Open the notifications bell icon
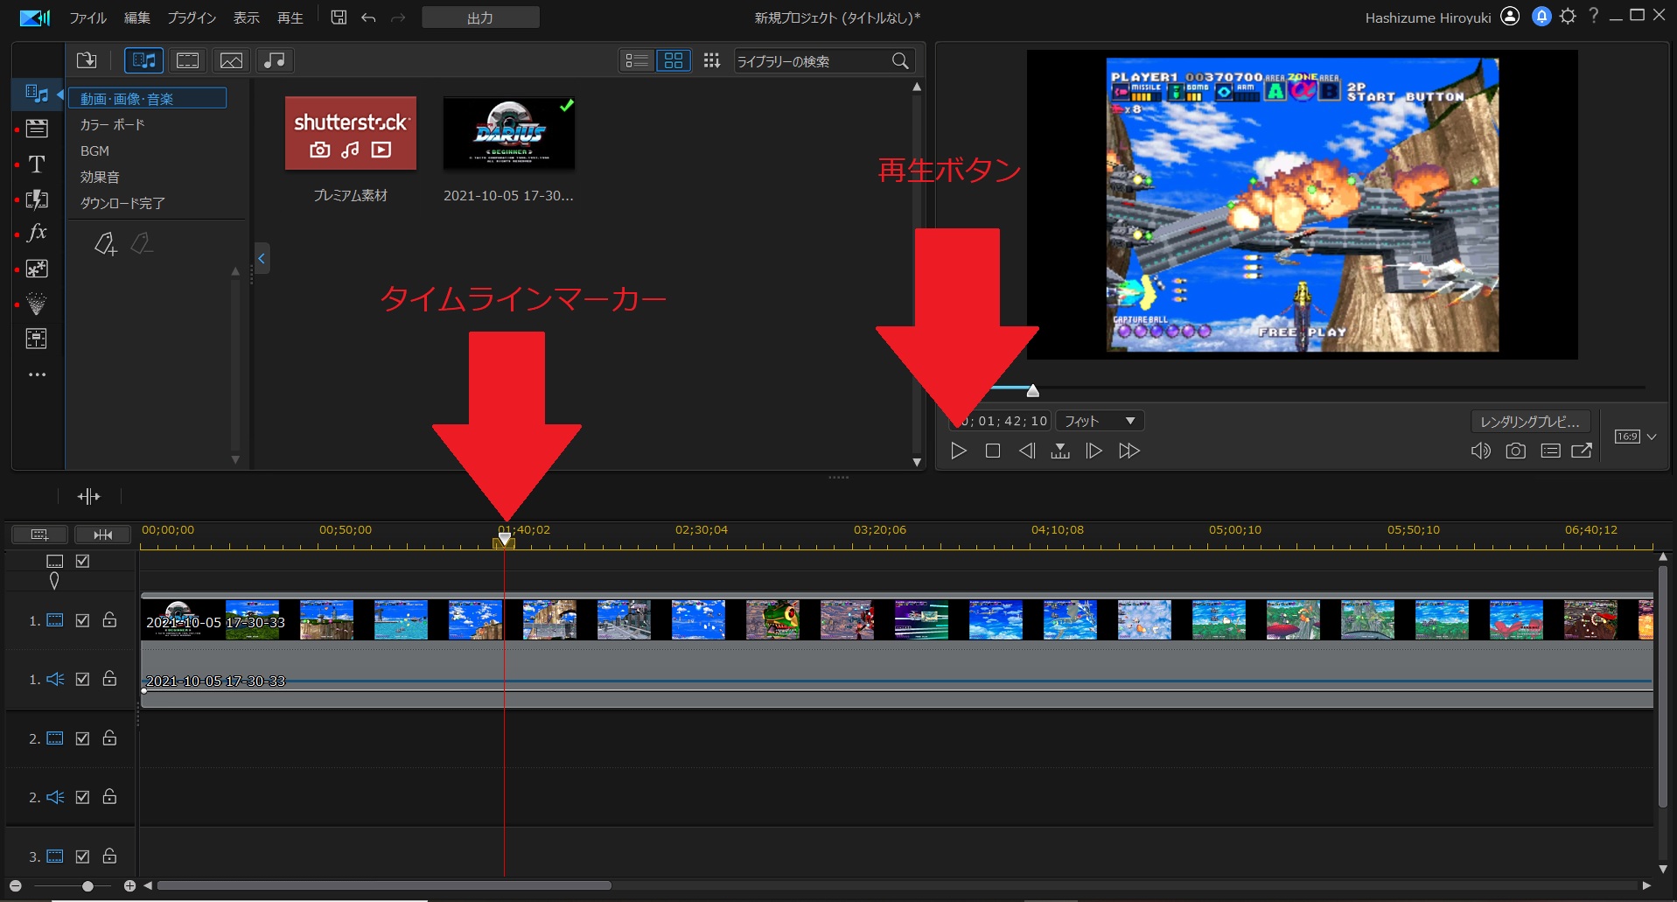 point(1541,17)
